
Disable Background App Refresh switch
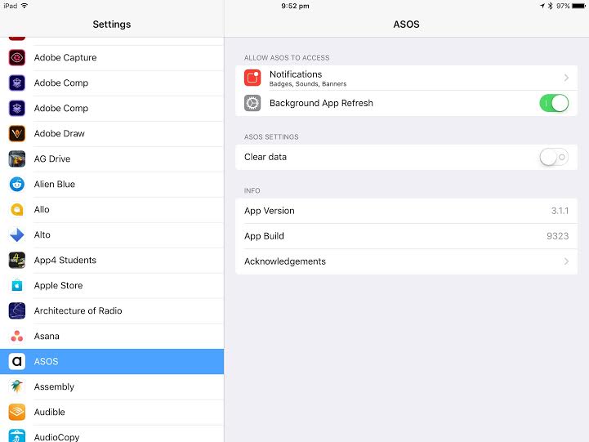point(554,103)
